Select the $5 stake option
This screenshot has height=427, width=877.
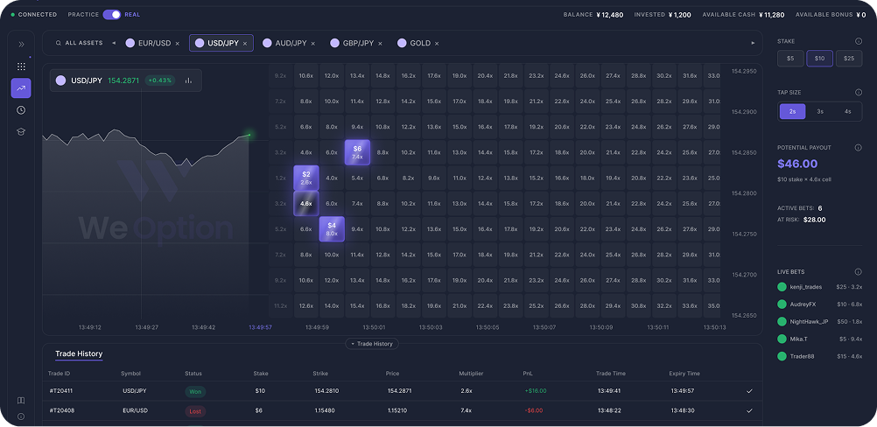click(790, 58)
